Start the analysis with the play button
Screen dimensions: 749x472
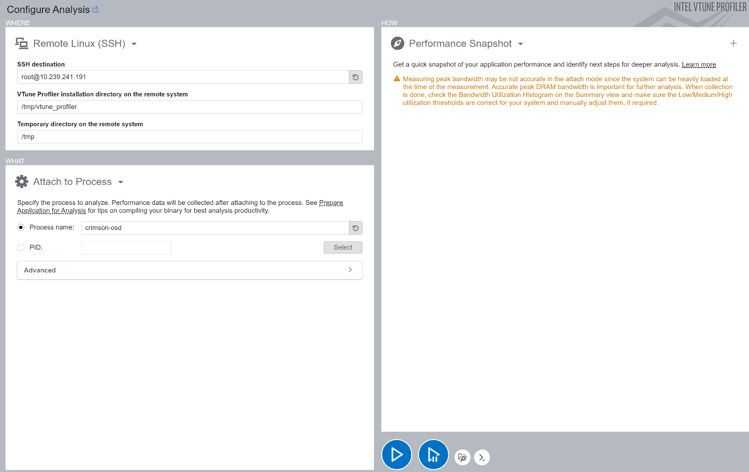pyautogui.click(x=396, y=454)
